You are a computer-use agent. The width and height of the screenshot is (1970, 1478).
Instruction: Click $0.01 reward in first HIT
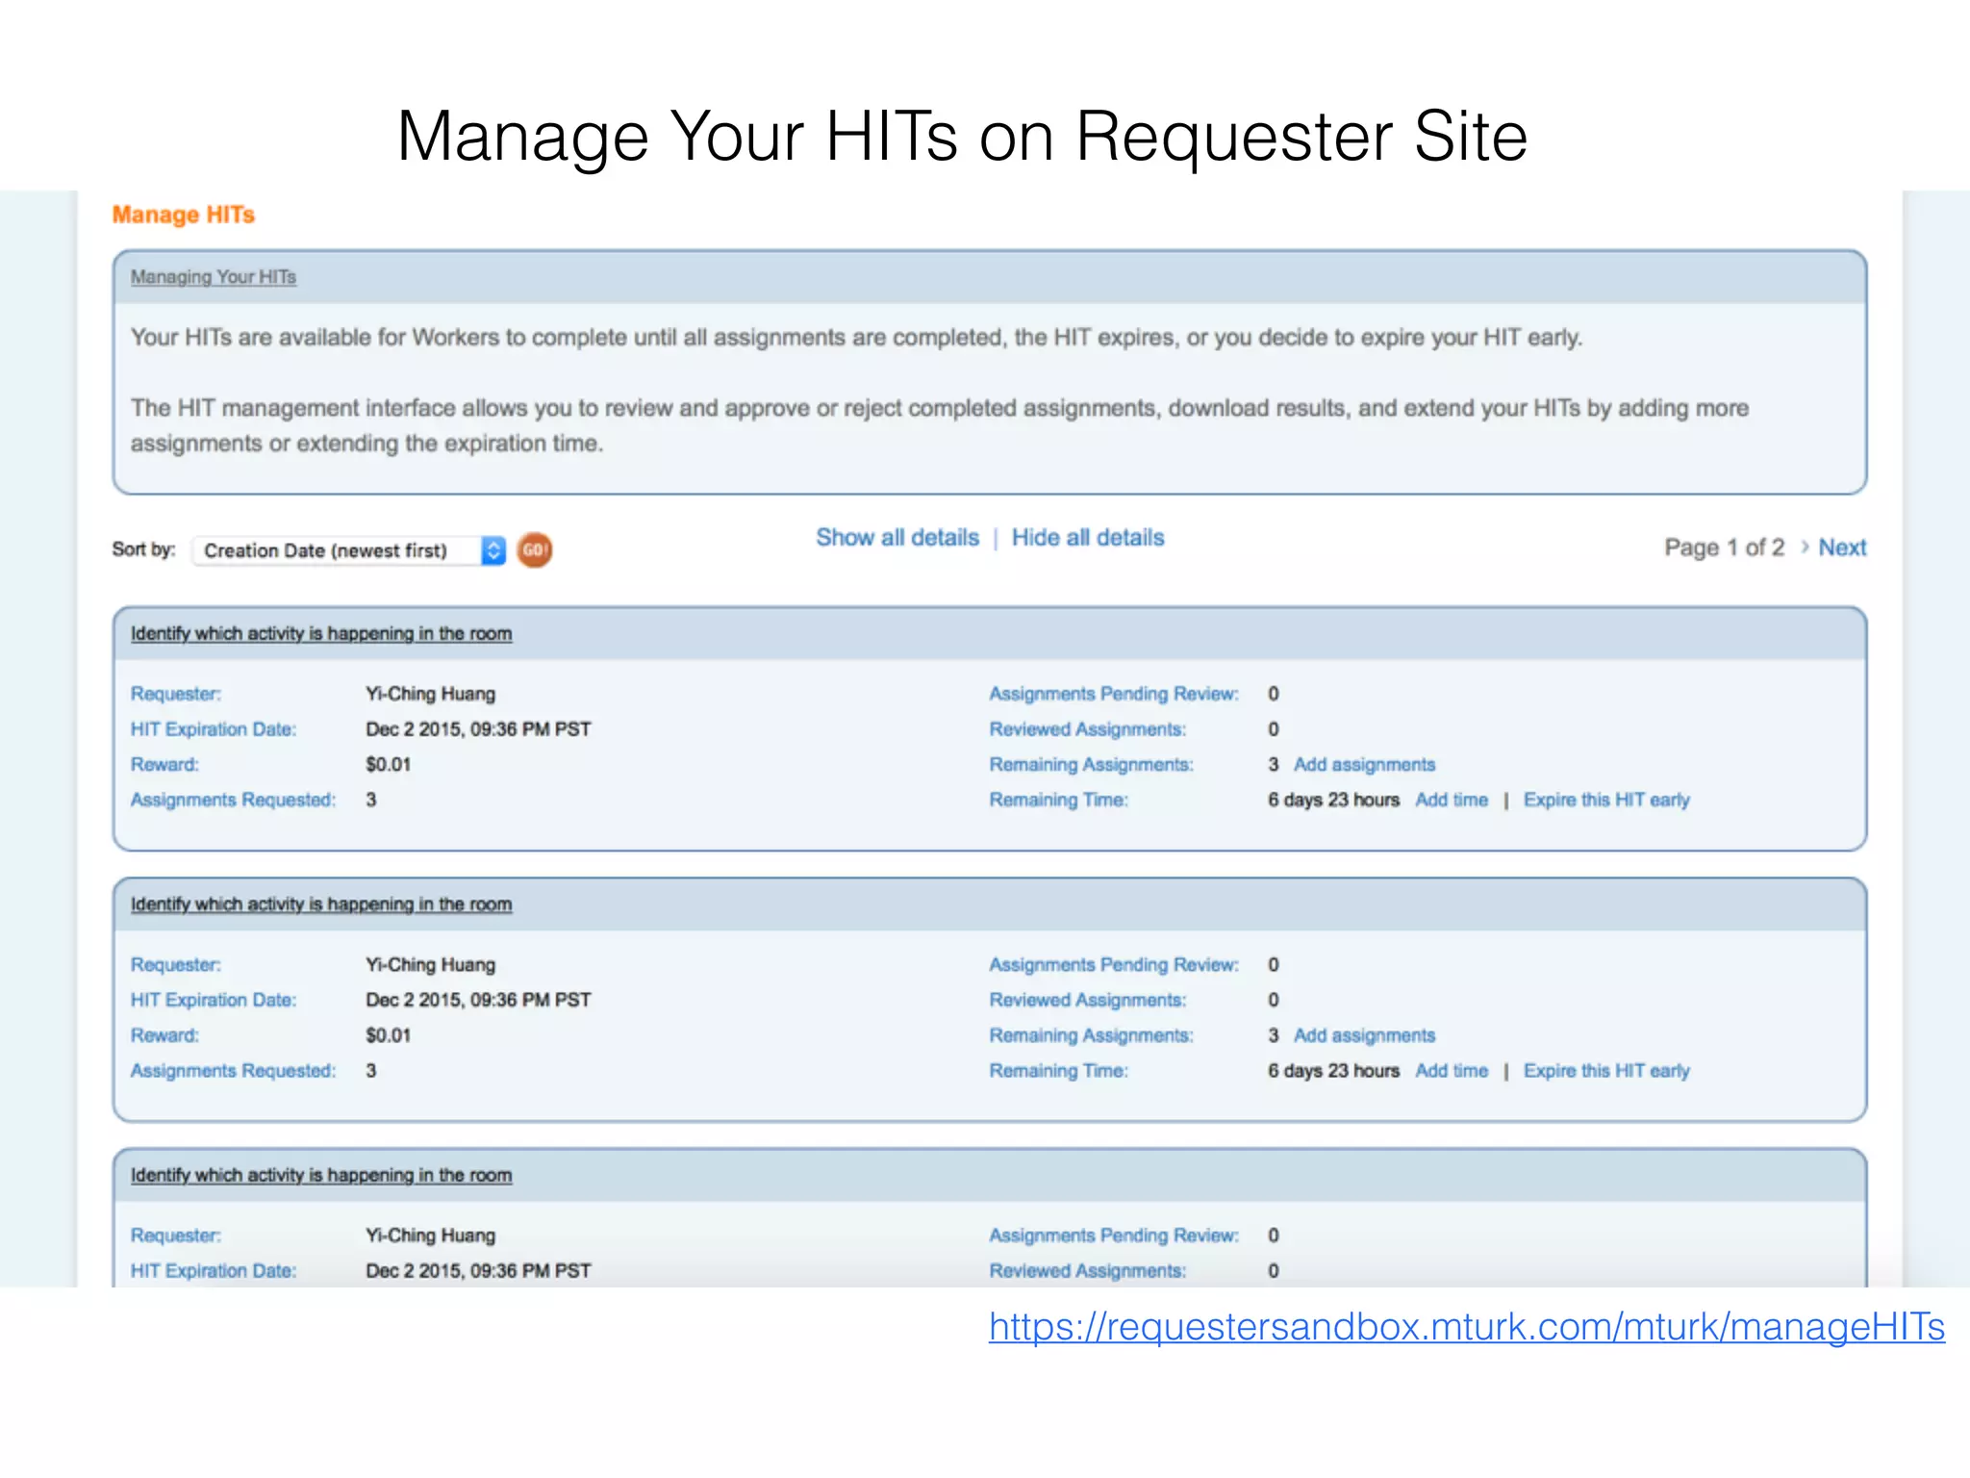click(x=389, y=765)
